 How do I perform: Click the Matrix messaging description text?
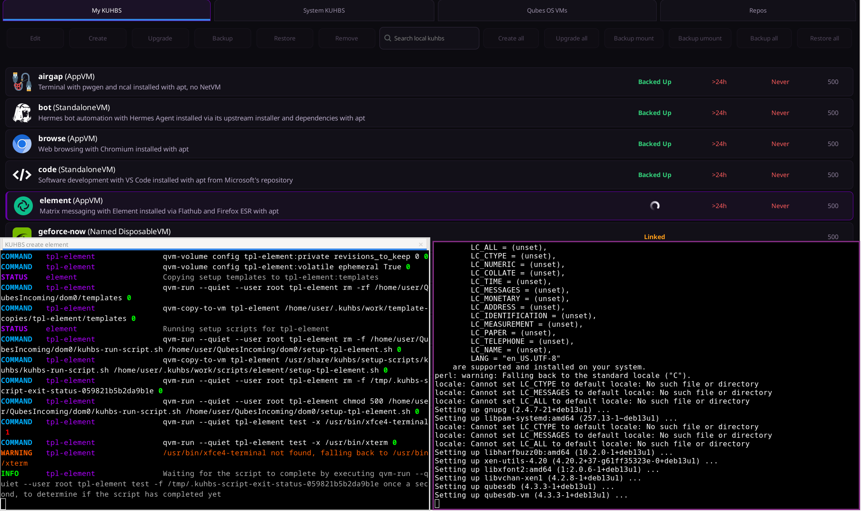click(x=159, y=211)
